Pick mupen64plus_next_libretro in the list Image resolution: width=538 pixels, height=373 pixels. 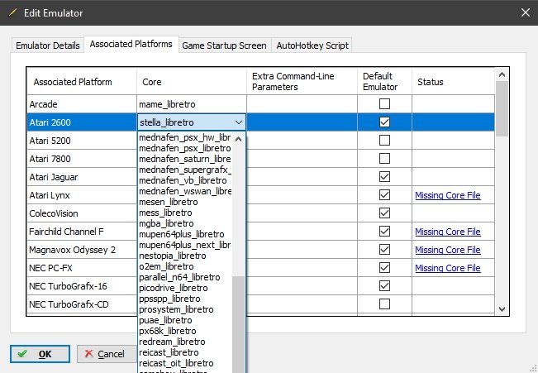click(185, 245)
